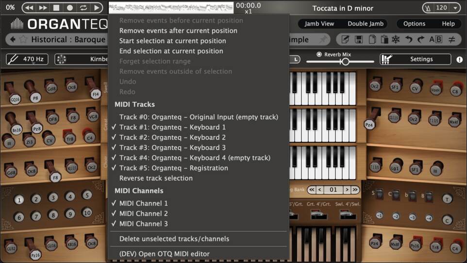This screenshot has height=263, width=467.
Task: Uncheck Track #5 Registration
Action: point(199,168)
